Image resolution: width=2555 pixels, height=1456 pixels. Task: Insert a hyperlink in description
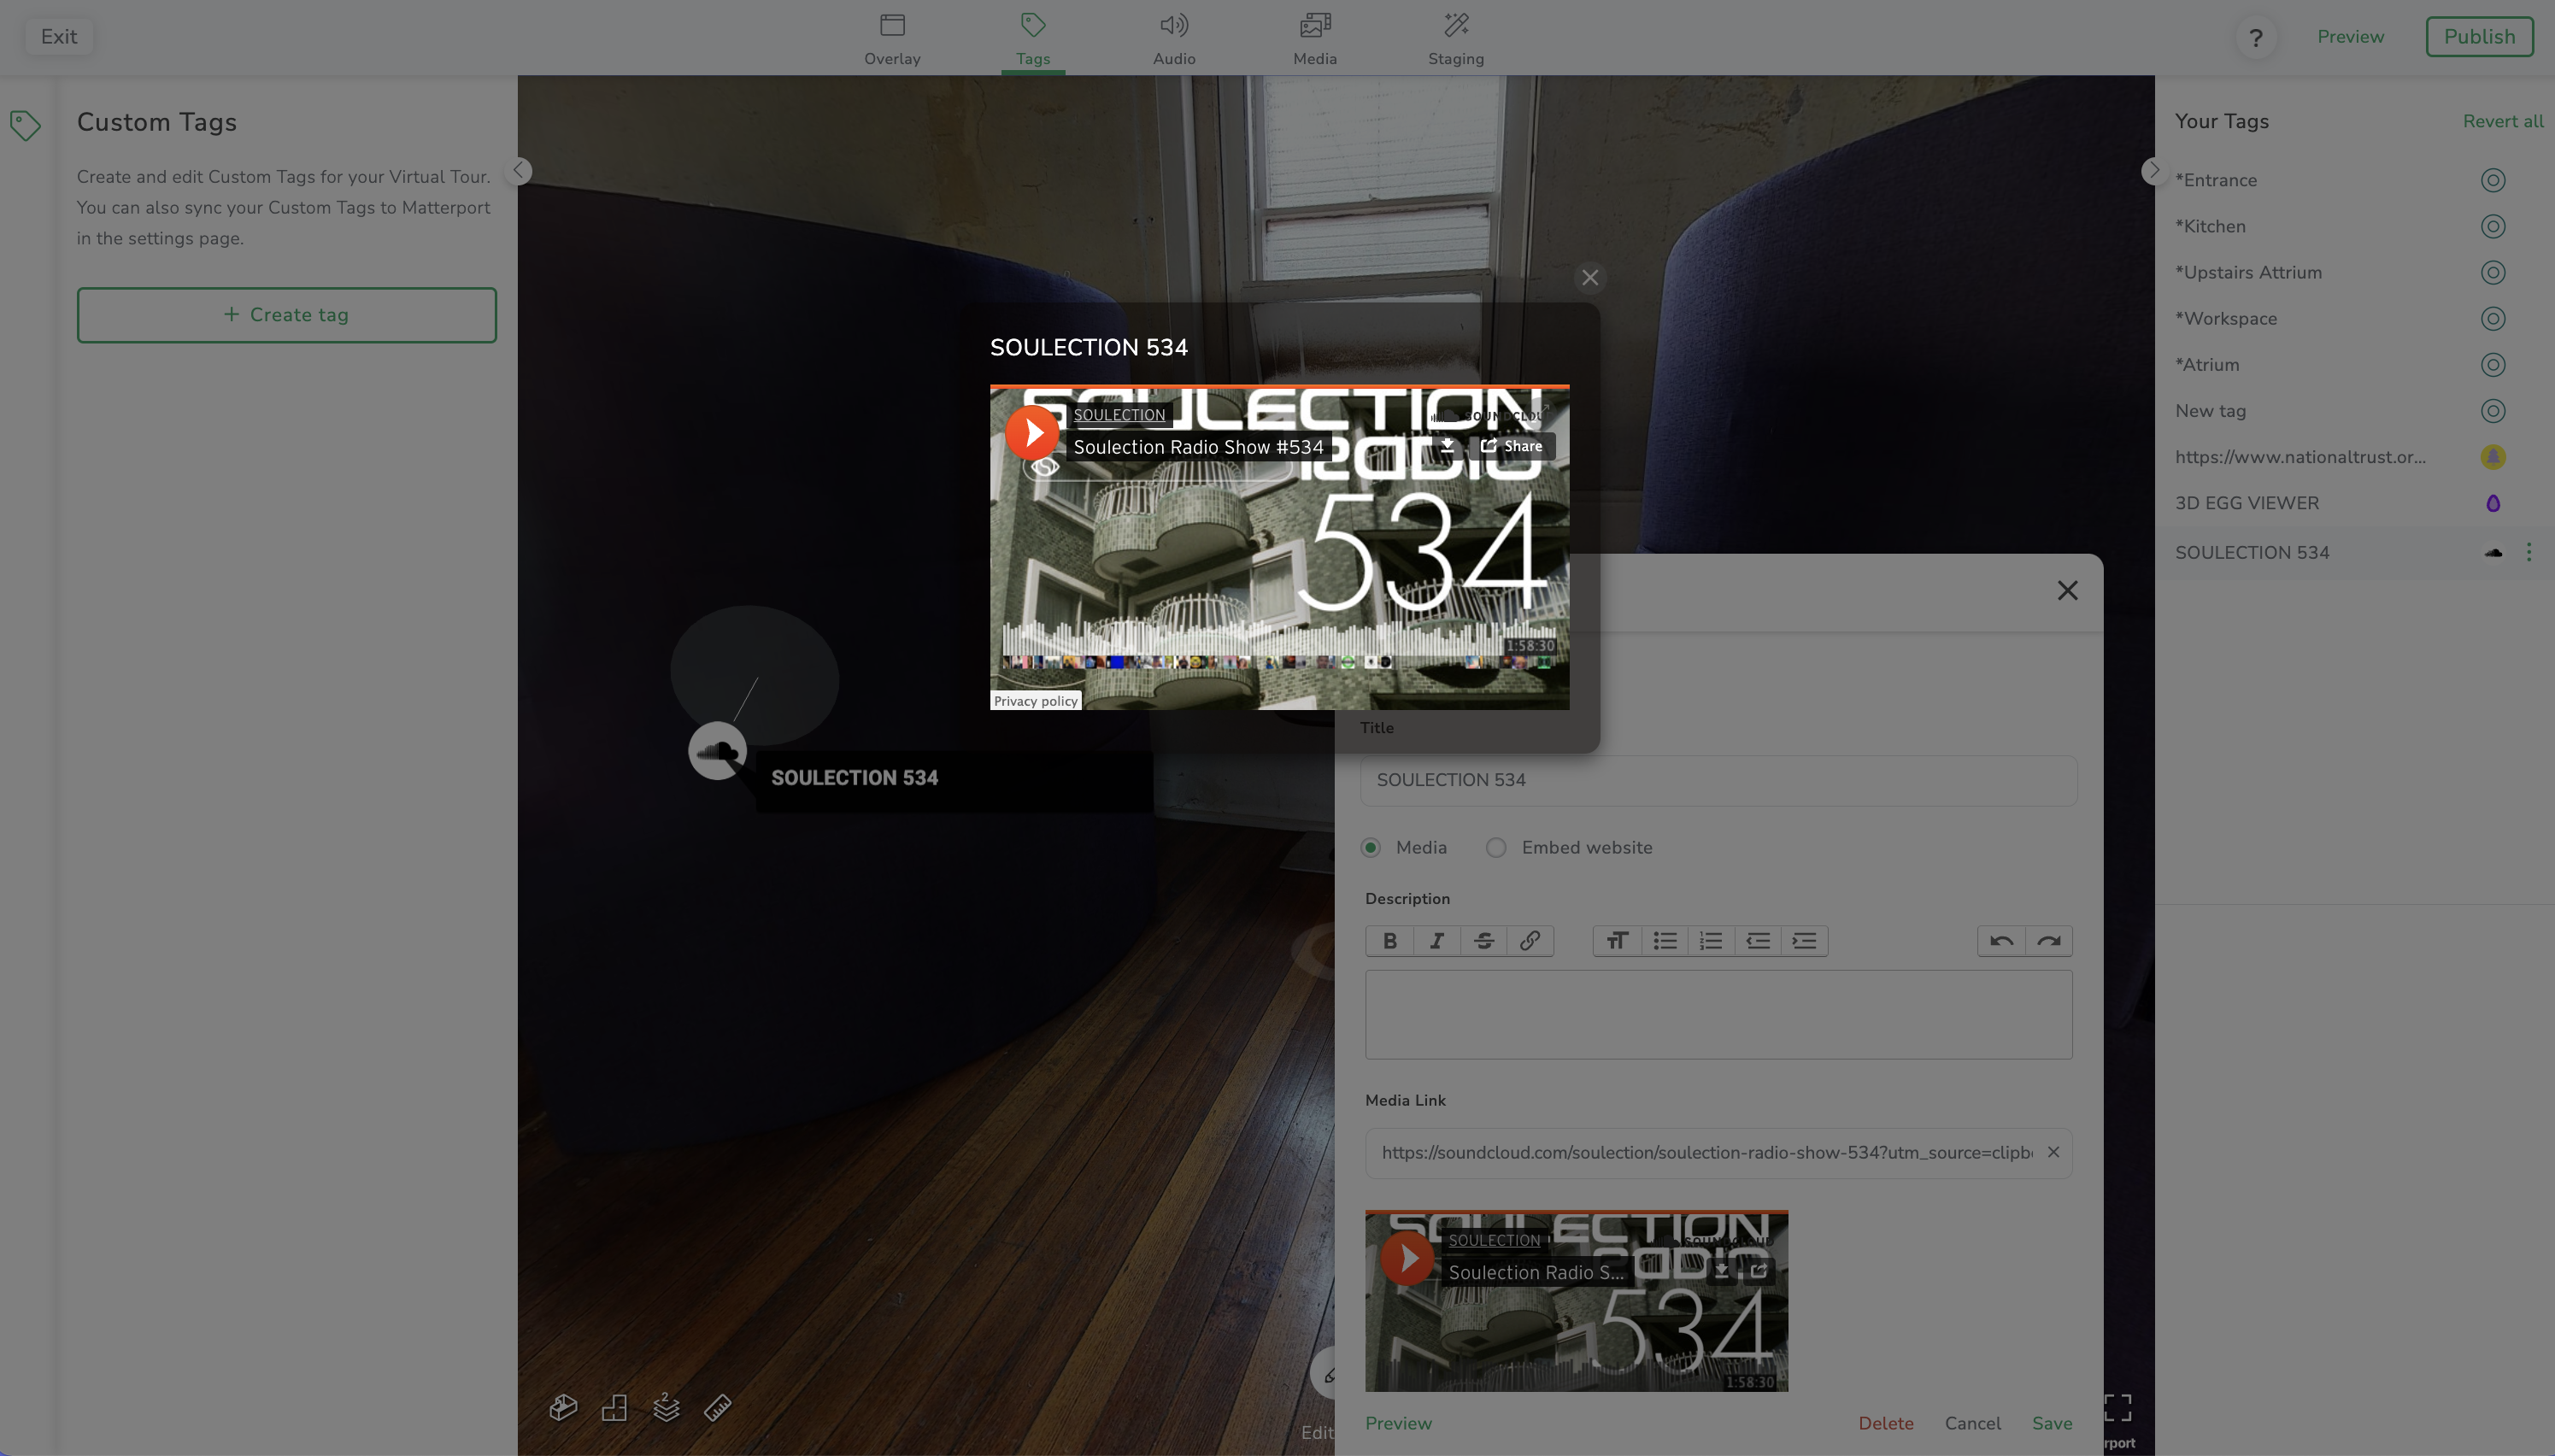click(1529, 940)
